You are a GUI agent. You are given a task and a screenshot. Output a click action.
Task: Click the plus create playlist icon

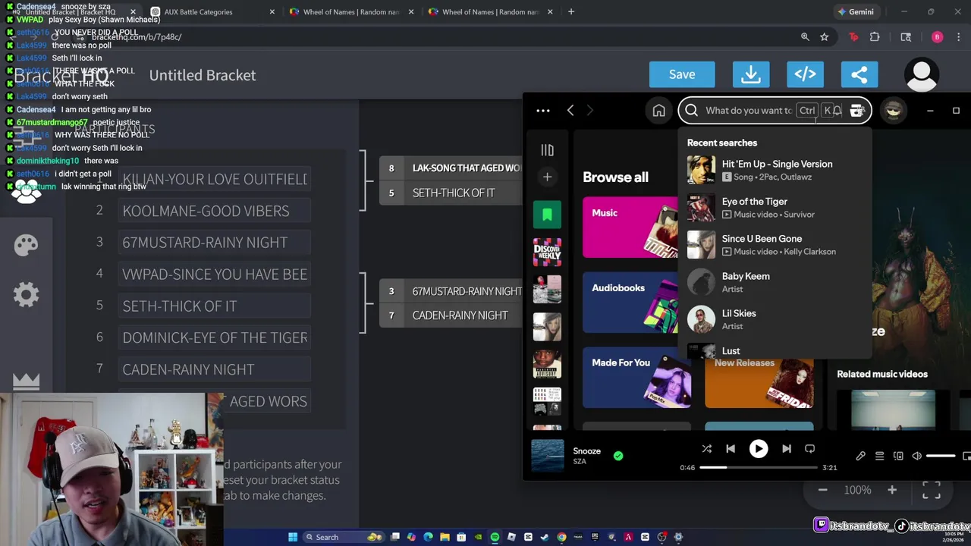(x=547, y=177)
